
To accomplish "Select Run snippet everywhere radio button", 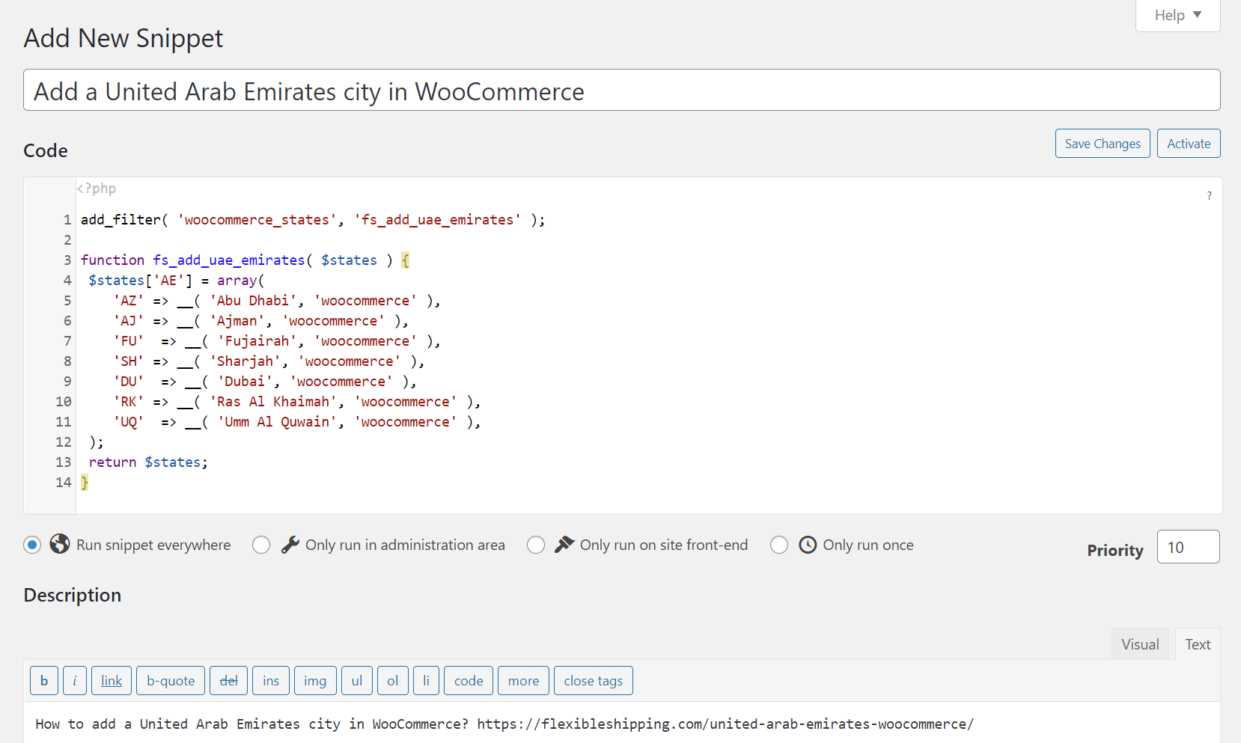I will (32, 545).
